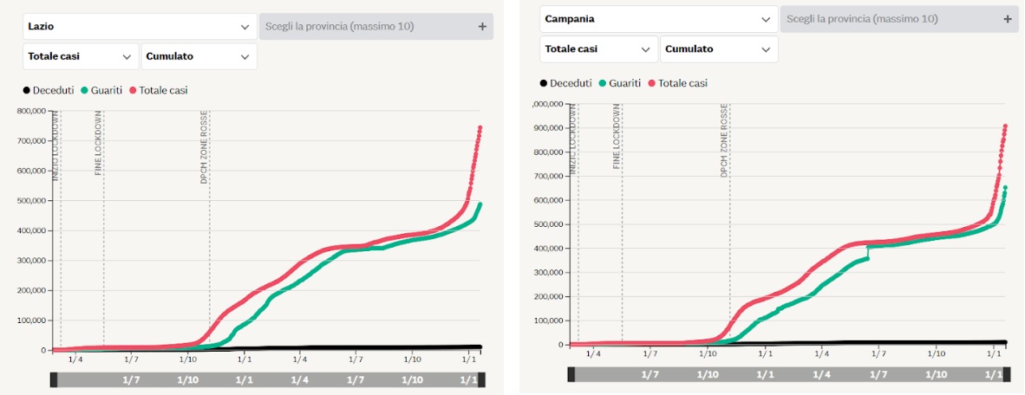Expand the left Totale casi metric dropdown

coord(80,56)
